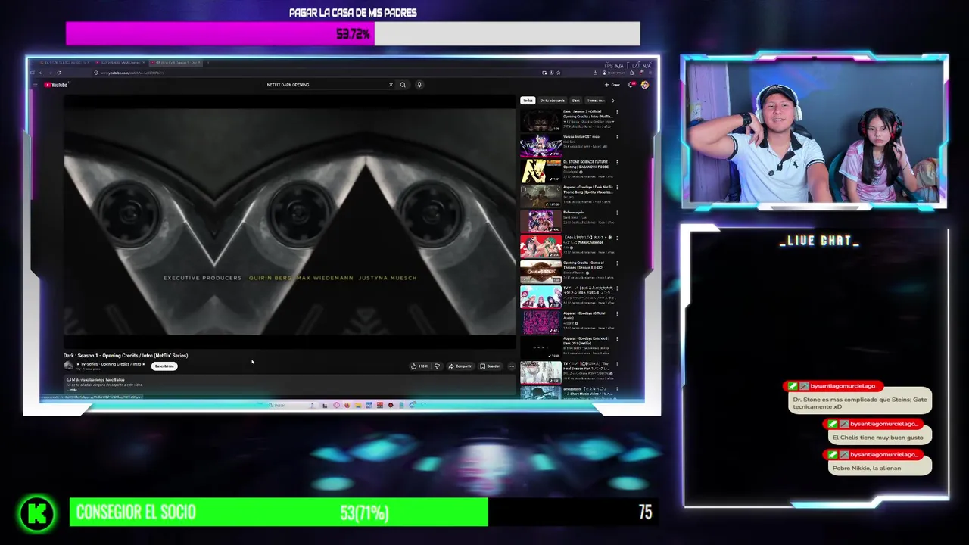Open Believe again suggested video
The height and width of the screenshot is (545, 969).
tap(541, 221)
